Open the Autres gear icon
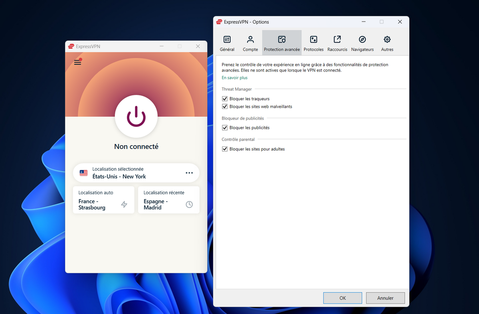The image size is (479, 314). click(387, 42)
